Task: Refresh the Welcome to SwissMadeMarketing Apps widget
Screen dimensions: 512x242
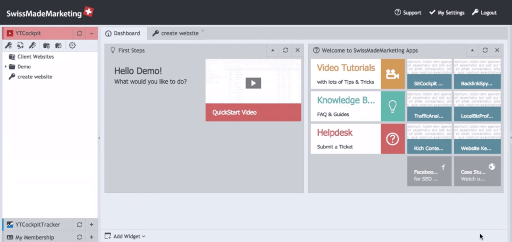Action: [485, 50]
